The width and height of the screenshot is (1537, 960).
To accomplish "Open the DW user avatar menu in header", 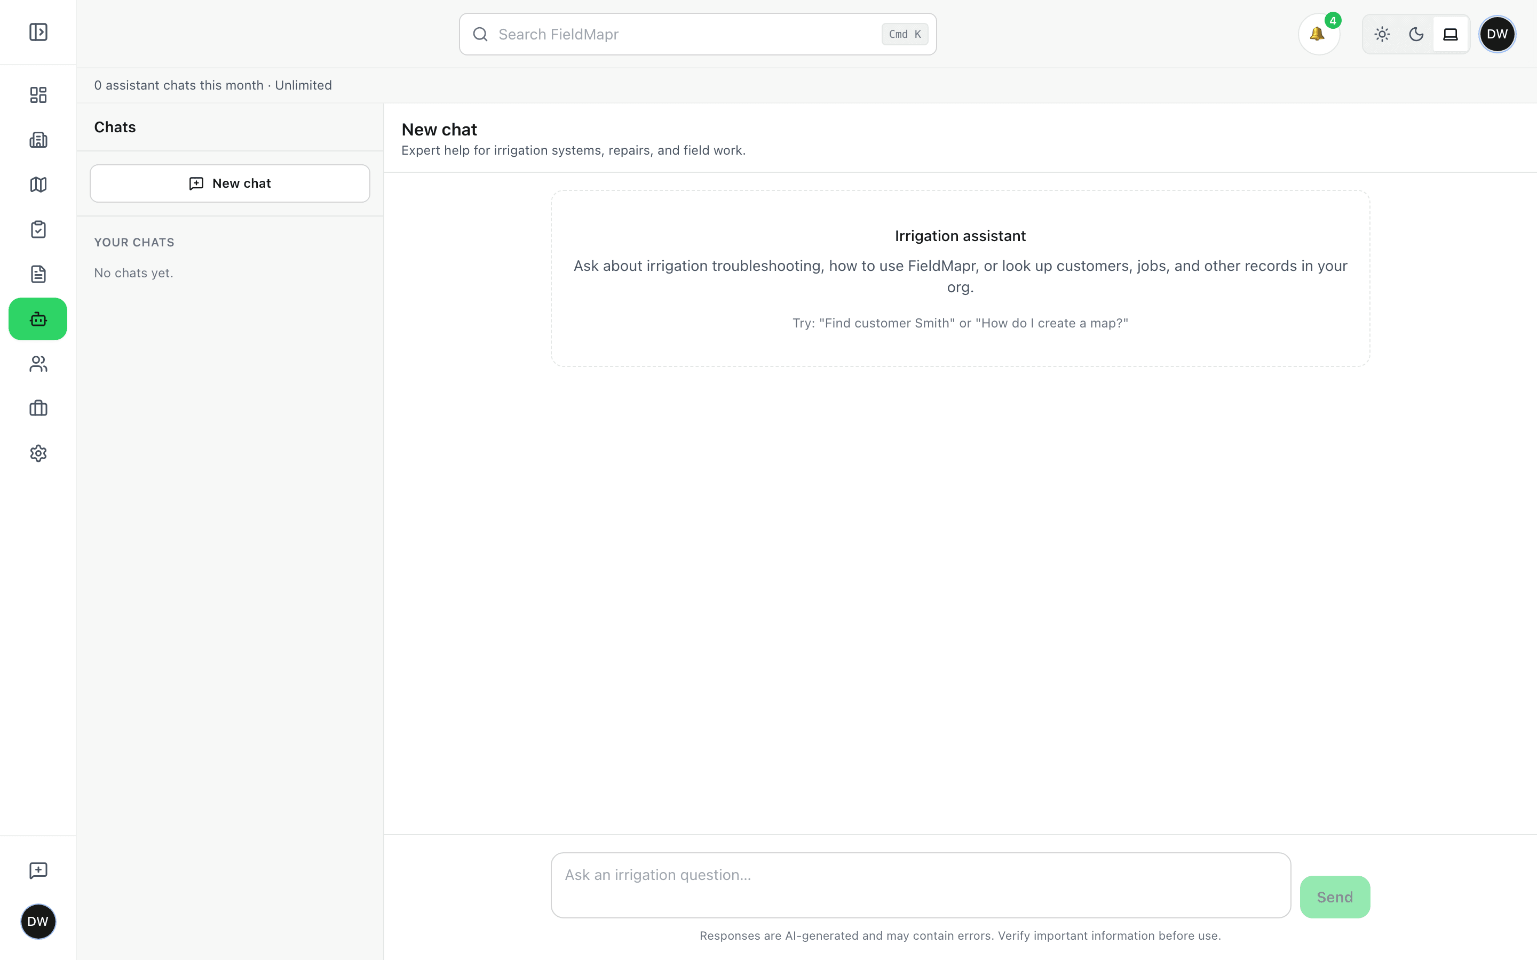I will (x=1497, y=34).
